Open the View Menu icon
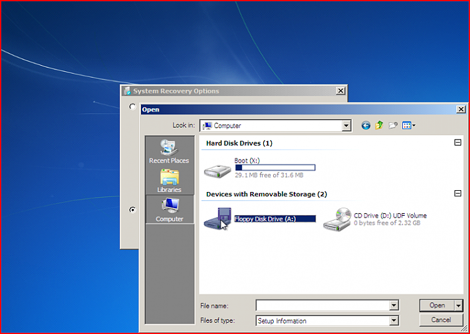Viewport: 470px width, 334px height. tap(409, 125)
